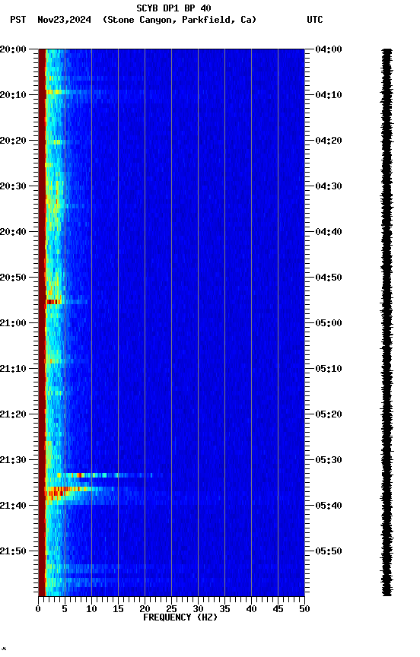420x657 pixels.
Task: Click the PST time label "20:00"
Action: click(x=13, y=49)
